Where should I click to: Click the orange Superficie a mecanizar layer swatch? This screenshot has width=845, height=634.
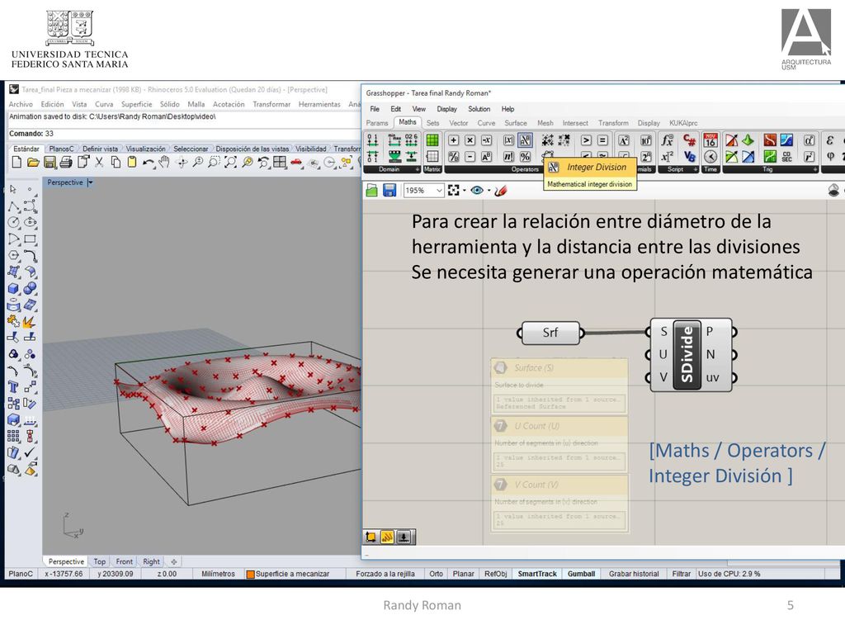click(x=250, y=575)
